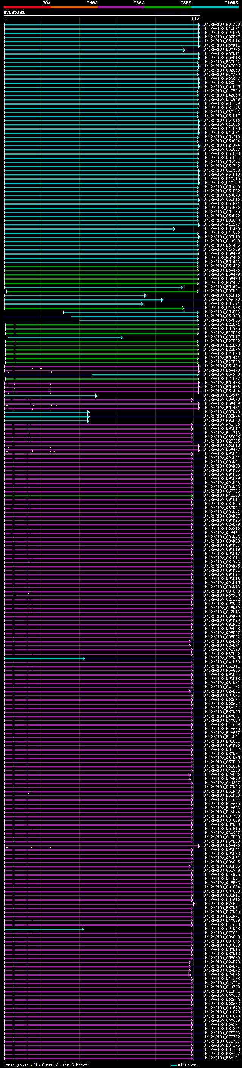
Task: Click the cyan ~100% identity legend segment
Action: click(215, 7)
